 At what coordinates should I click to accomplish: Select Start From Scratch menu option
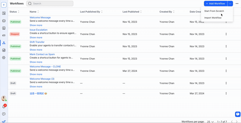pos(214,11)
